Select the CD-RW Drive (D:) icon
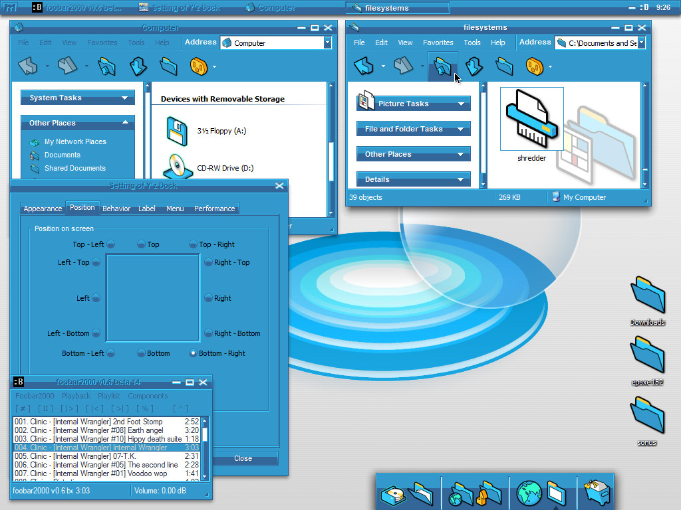 (x=178, y=167)
